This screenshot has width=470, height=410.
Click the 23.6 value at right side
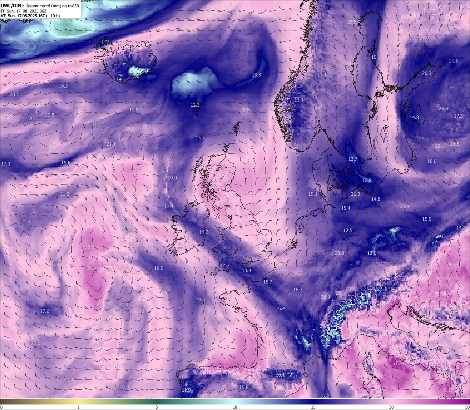[x=443, y=108]
